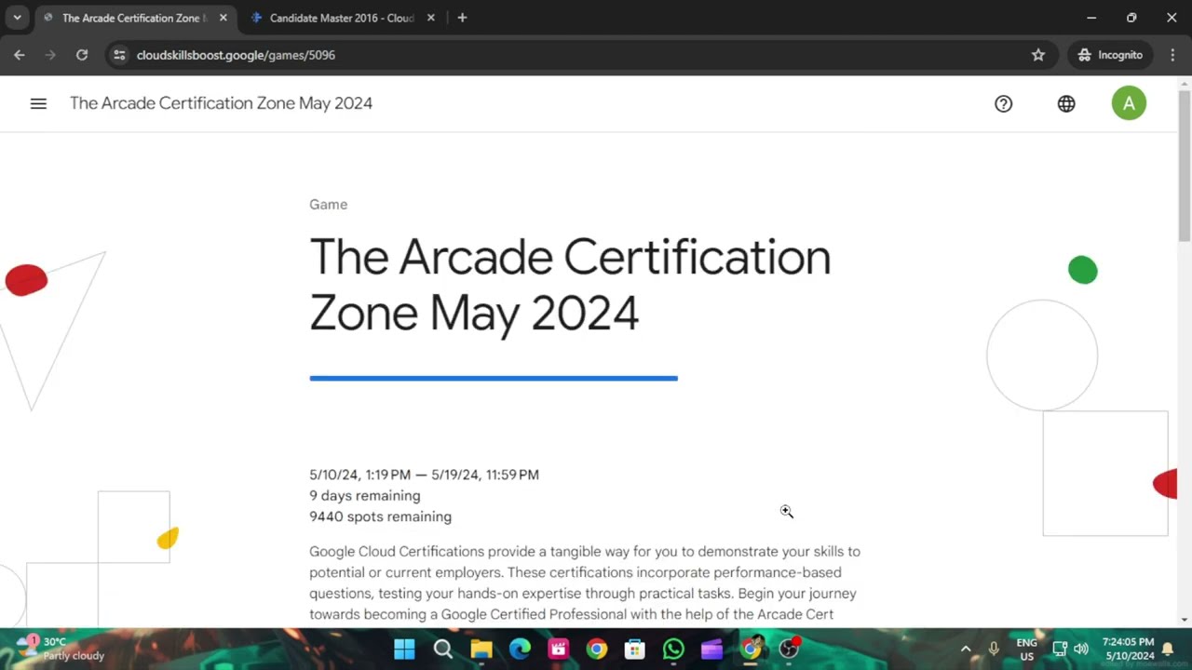Click the main heading 'The Arcade Certification Zone May 2024'
This screenshot has width=1192, height=670.
pos(570,284)
